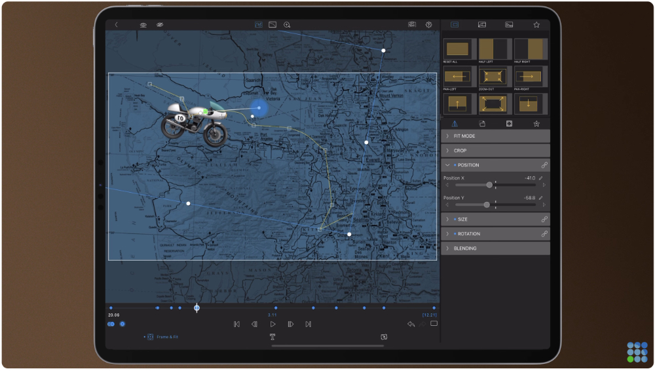Select the square snowflake icon tab
The image size is (655, 371).
click(x=509, y=124)
